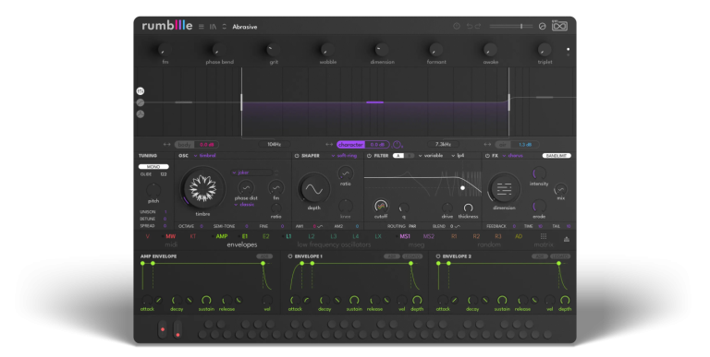Screen dimensions: 710x357
Task: Click the grit macro knob
Action: [273, 50]
